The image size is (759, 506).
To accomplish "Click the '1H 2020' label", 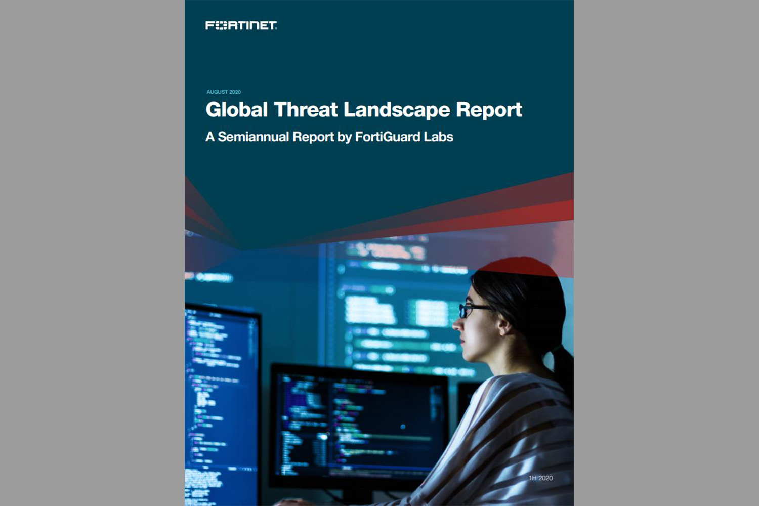I will (540, 478).
